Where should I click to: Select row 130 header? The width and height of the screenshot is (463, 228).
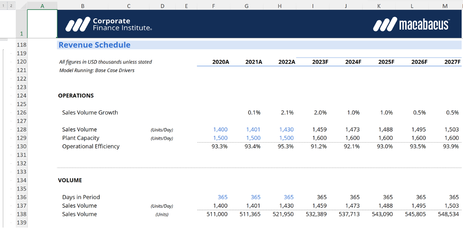21,147
